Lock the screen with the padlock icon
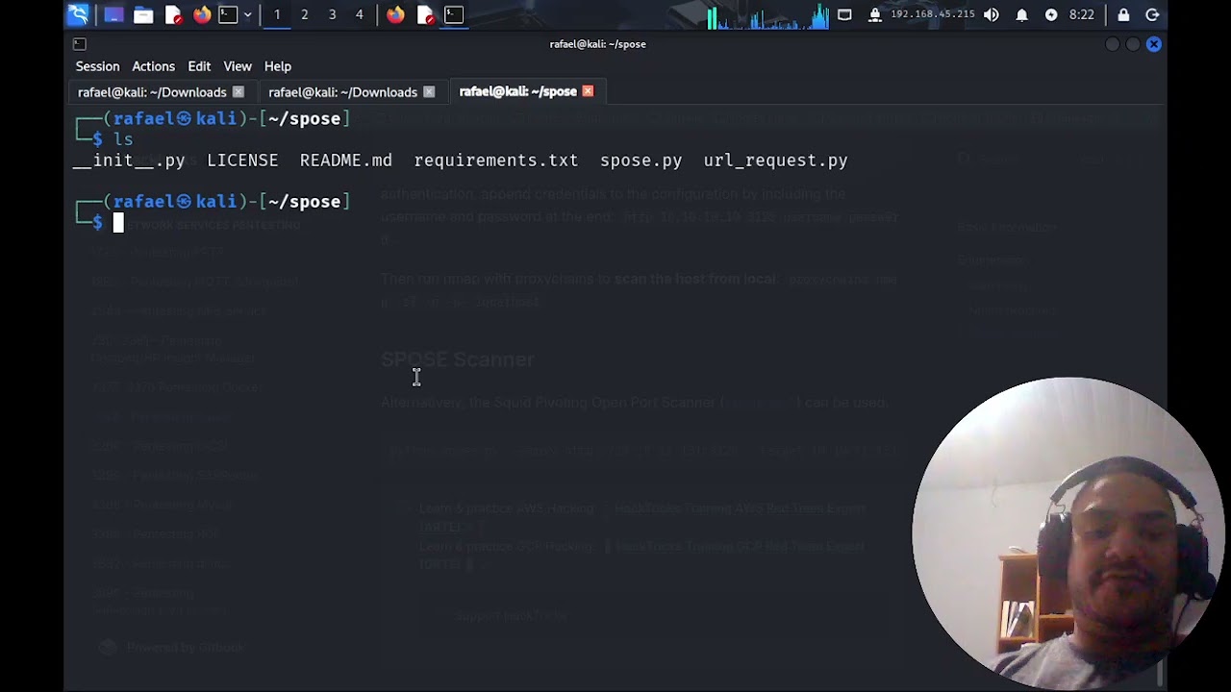The height and width of the screenshot is (692, 1231). (x=1123, y=14)
